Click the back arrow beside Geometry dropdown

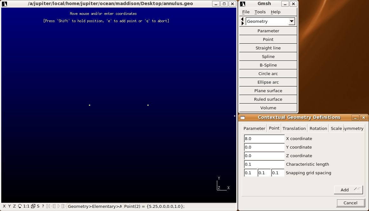click(243, 19)
